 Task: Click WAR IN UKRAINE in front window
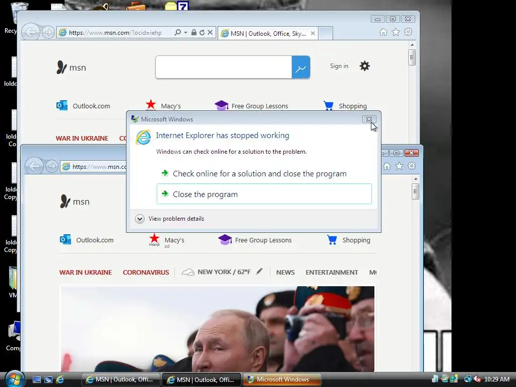(x=86, y=272)
